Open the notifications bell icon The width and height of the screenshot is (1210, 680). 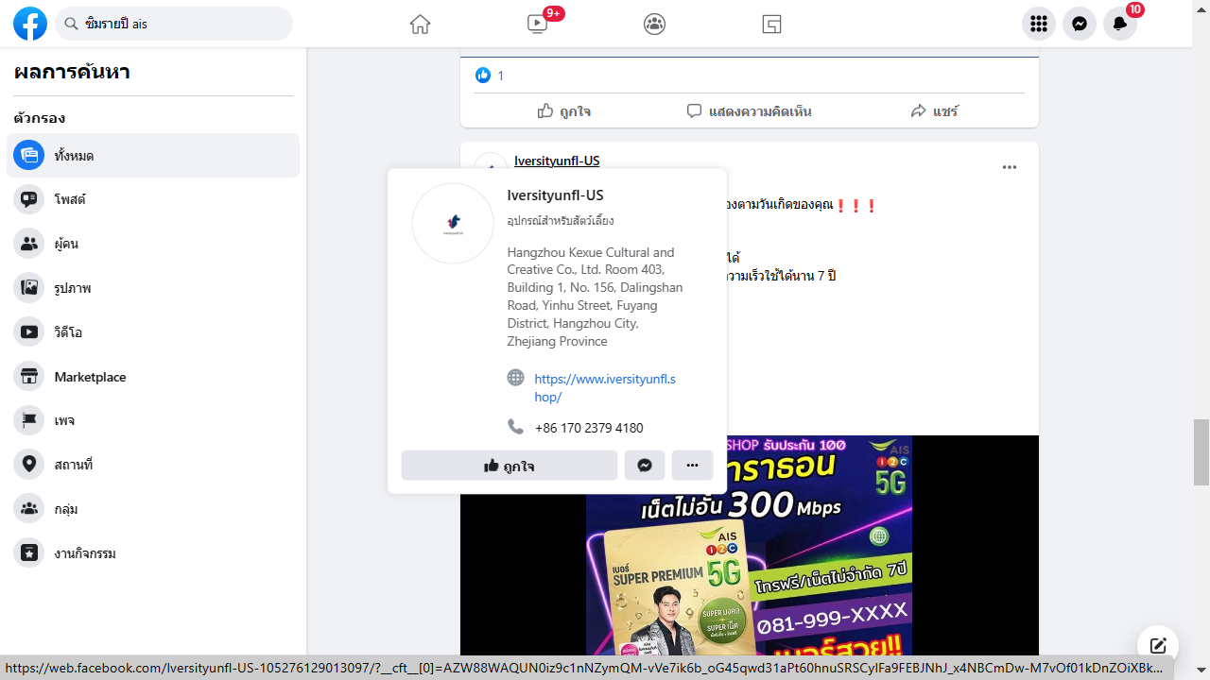[1120, 25]
